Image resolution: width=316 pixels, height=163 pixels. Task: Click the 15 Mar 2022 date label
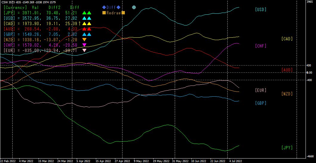pyautogui.click(x=46, y=161)
